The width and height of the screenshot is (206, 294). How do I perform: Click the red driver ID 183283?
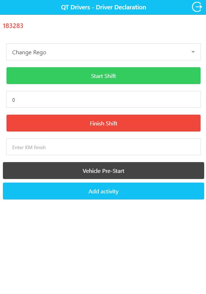click(x=13, y=26)
